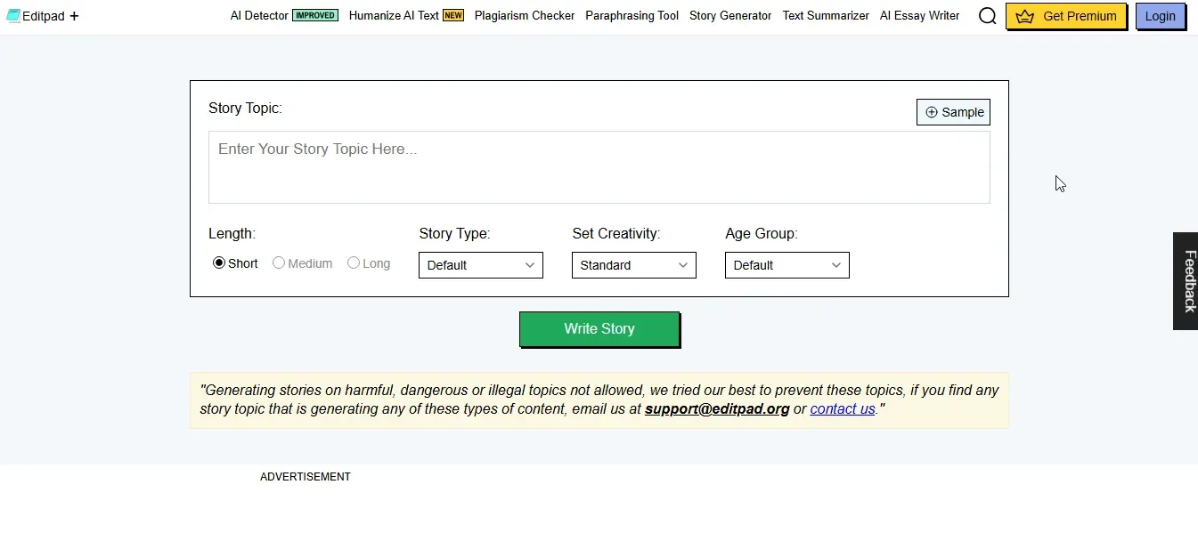Click the Editpad logo icon
Viewport: 1198px width, 541px height.
13,15
